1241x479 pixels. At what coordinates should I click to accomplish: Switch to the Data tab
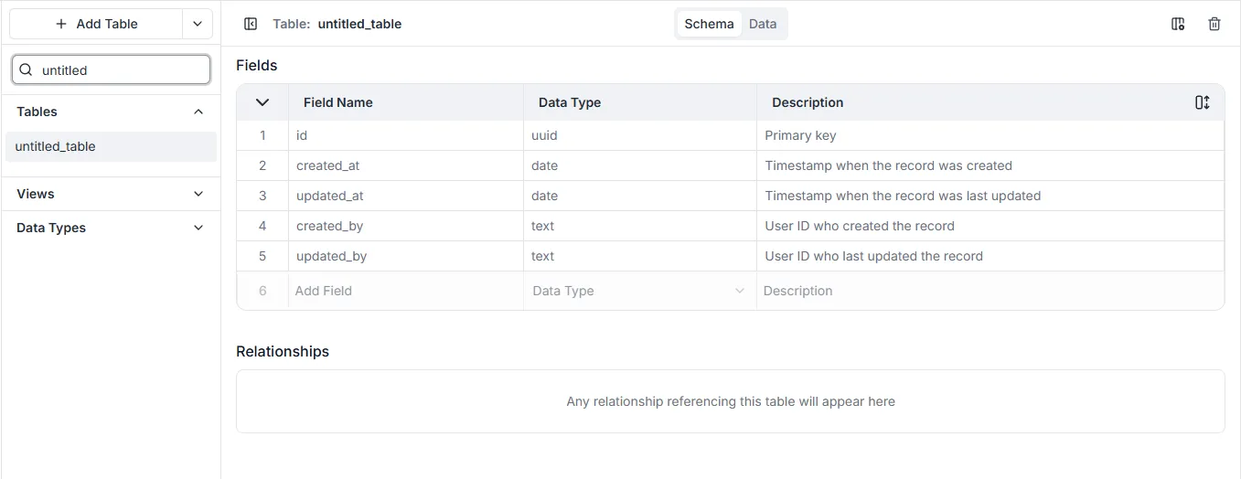pos(763,24)
